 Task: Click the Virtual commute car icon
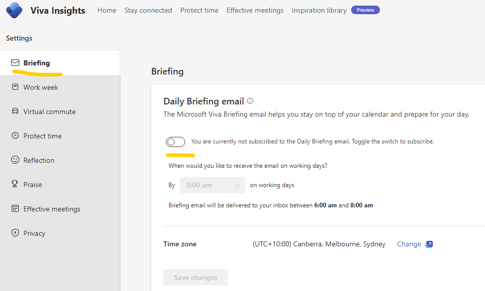click(15, 112)
